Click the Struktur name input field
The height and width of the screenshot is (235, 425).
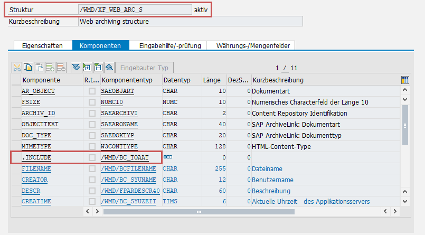pos(135,10)
